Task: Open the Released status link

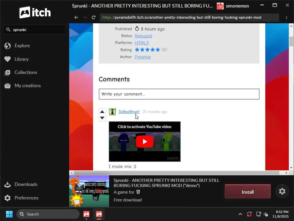Action: tap(144, 36)
